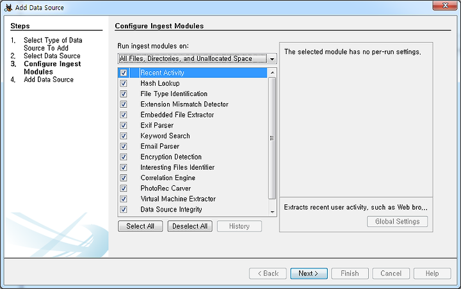Click the Autopsy icon in title bar
Image resolution: width=461 pixels, height=289 pixels.
click(8, 7)
